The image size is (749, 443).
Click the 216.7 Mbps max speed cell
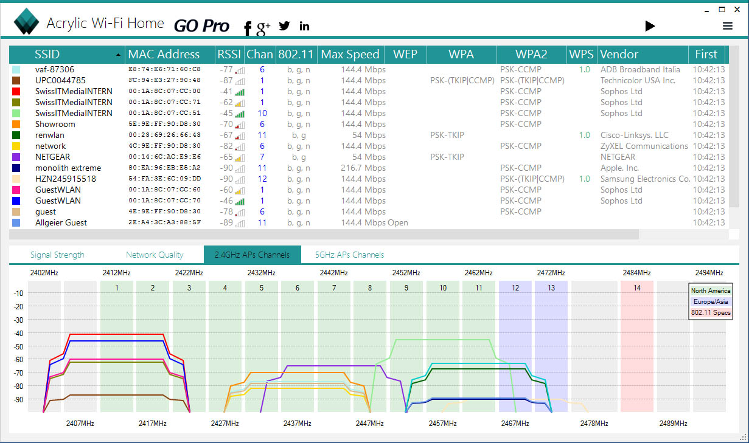[x=363, y=168]
